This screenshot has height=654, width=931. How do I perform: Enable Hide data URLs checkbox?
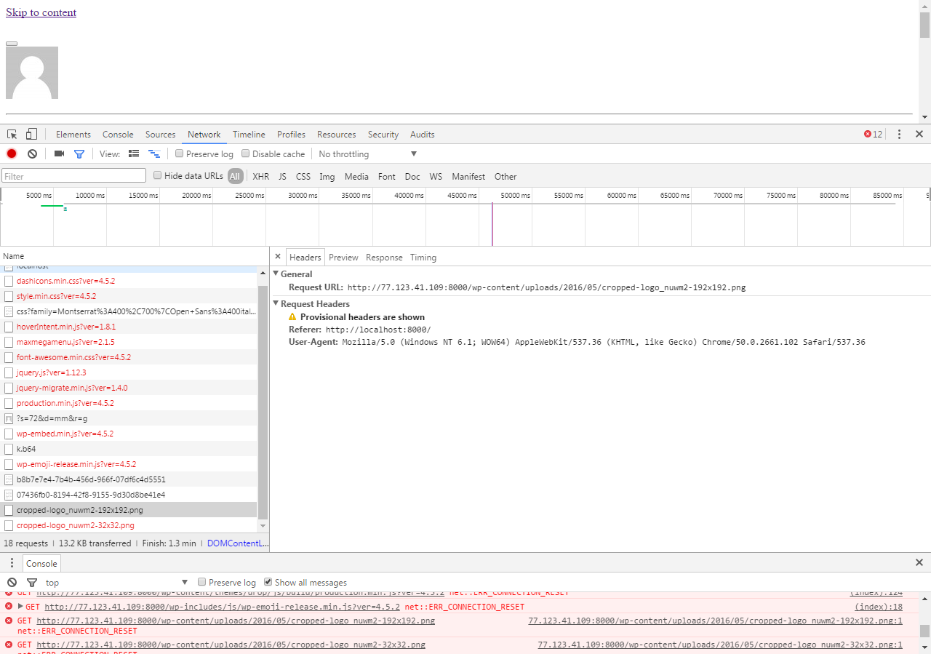coord(157,175)
